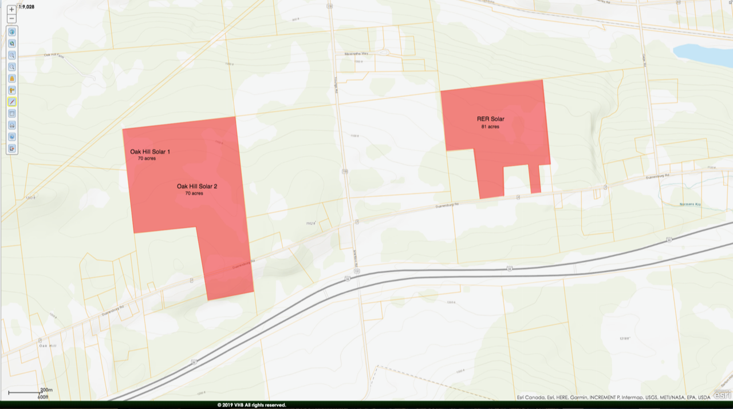Viewport: 733px width, 409px height.
Task: Click the magnifier tool just under the globe
Action: click(12, 55)
